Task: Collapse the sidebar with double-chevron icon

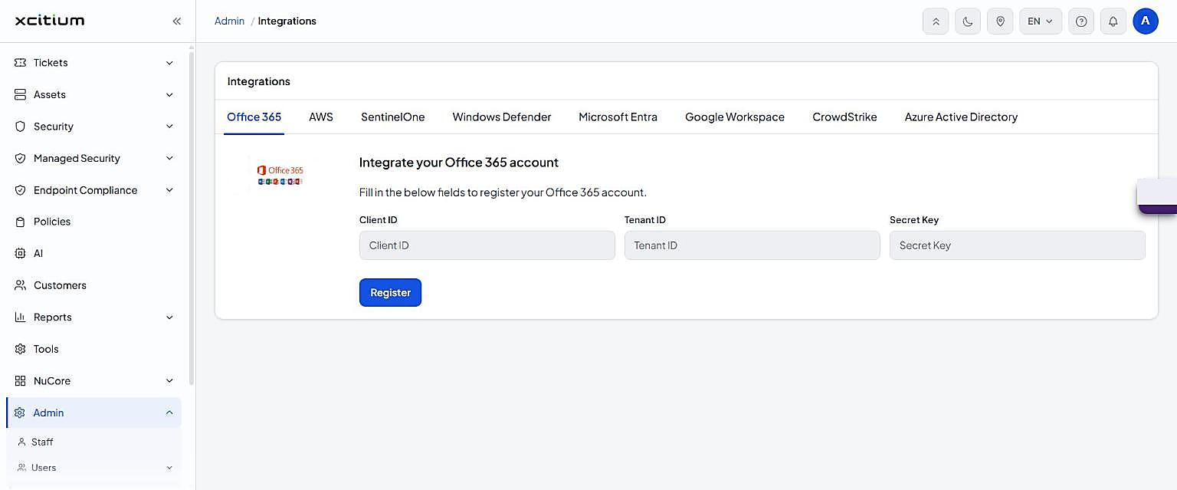Action: [x=177, y=21]
